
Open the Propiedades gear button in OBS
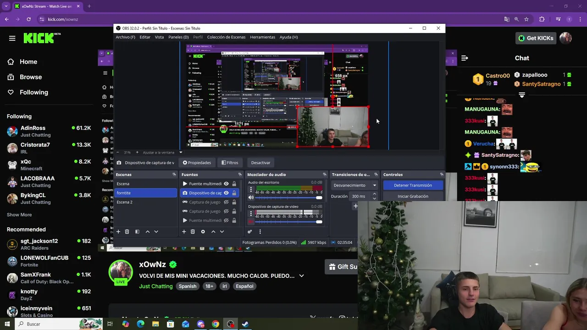(197, 163)
